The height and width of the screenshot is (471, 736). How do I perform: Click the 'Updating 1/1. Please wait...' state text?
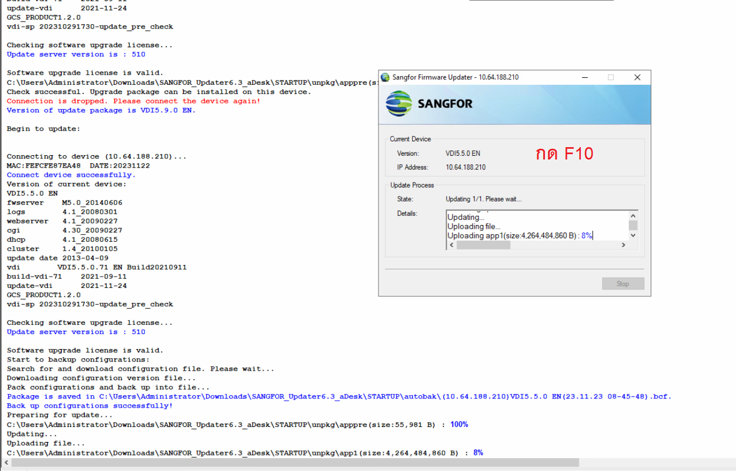pos(484,199)
